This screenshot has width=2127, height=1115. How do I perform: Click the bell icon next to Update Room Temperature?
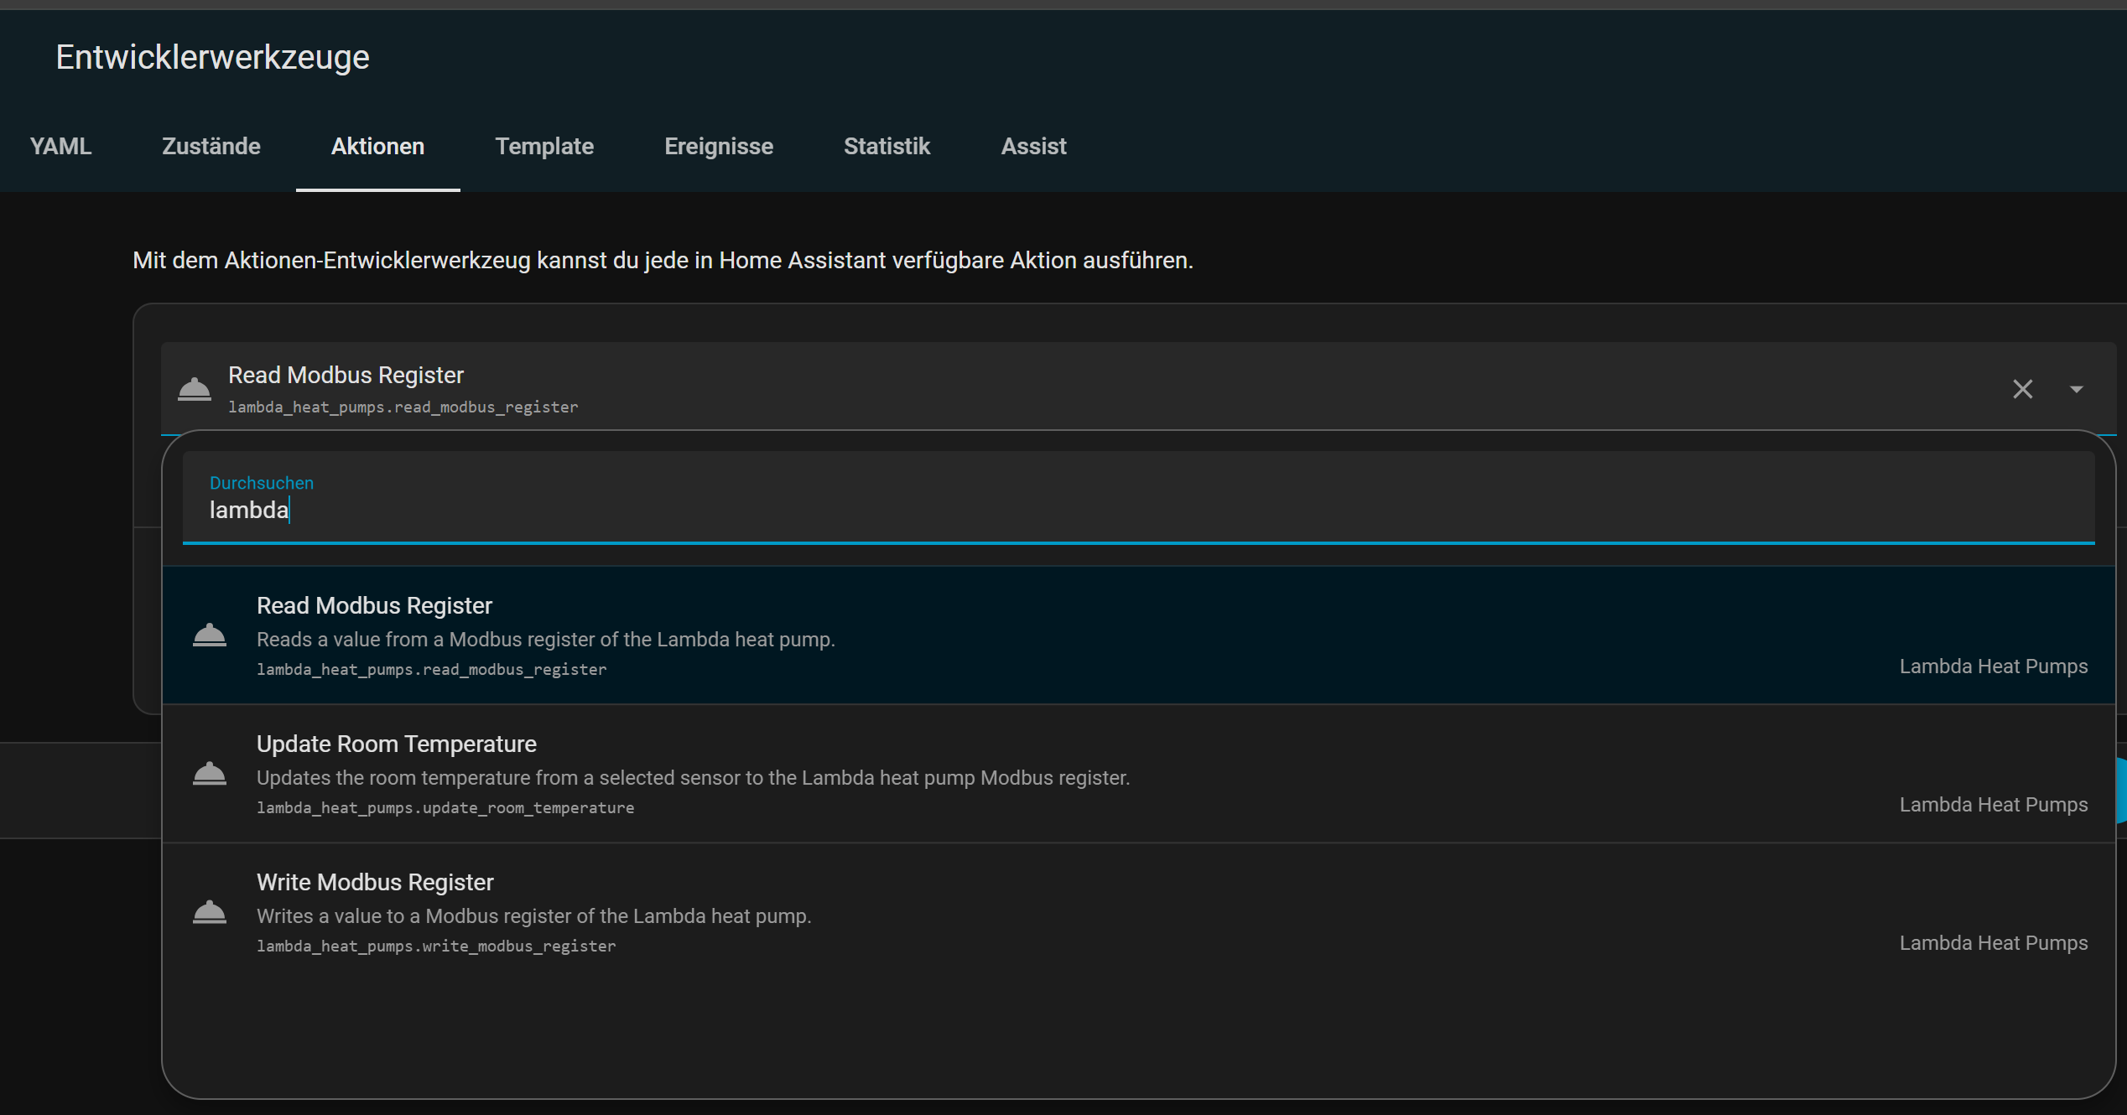(210, 774)
